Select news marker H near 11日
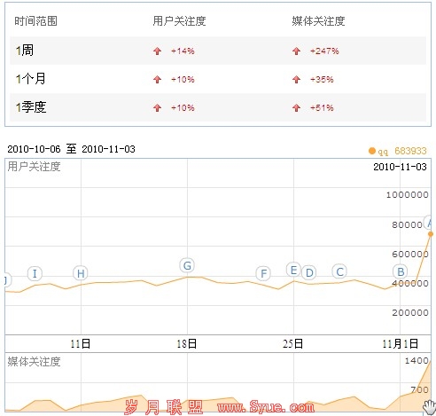The height and width of the screenshot is (416, 436). 81,273
